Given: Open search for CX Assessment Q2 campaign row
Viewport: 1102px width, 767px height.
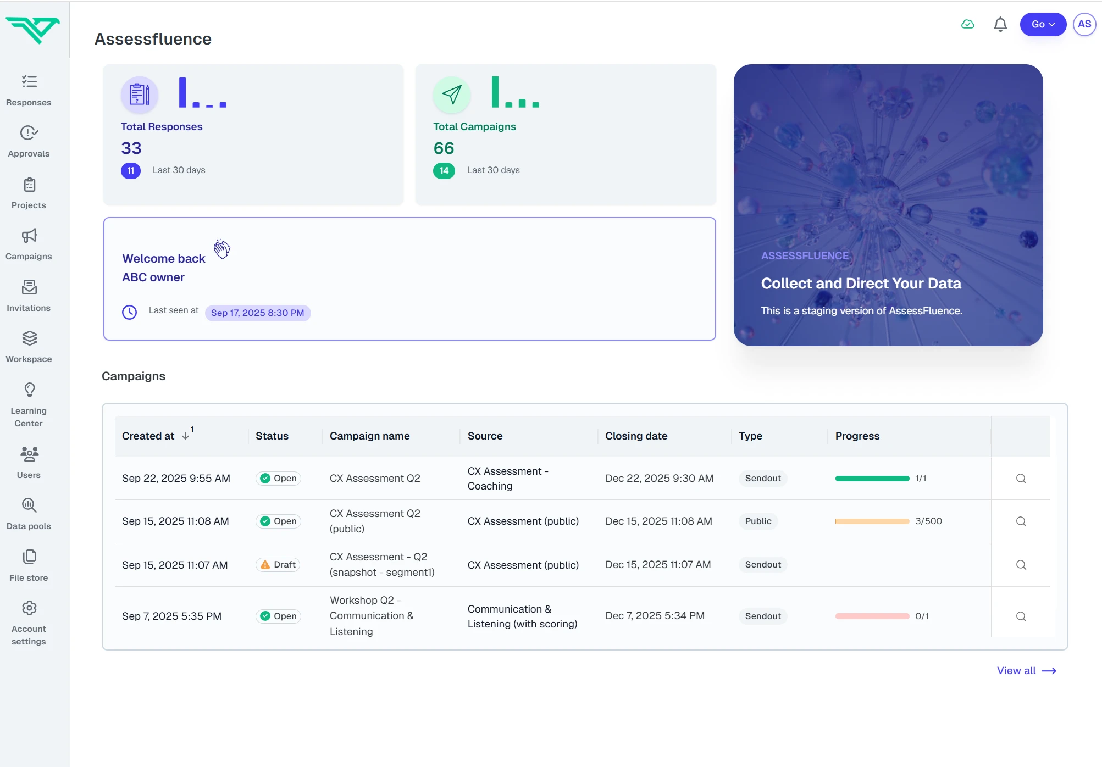Looking at the screenshot, I should tap(1021, 479).
